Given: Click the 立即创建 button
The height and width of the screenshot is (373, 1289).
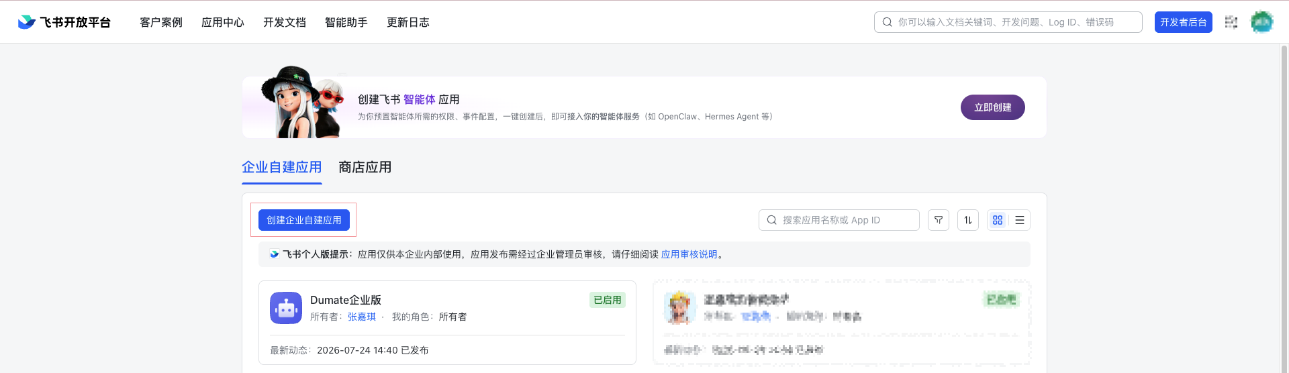Looking at the screenshot, I should click(992, 107).
